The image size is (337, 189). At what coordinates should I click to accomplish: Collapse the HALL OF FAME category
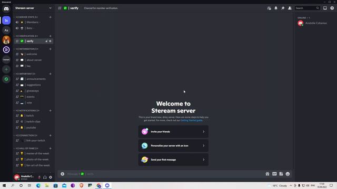coord(26,148)
